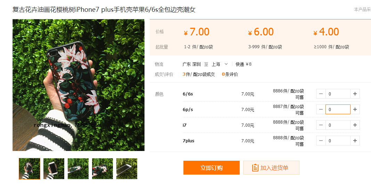Add one 7plus case with plus
This screenshot has height=185, width=371.
coord(355,141)
